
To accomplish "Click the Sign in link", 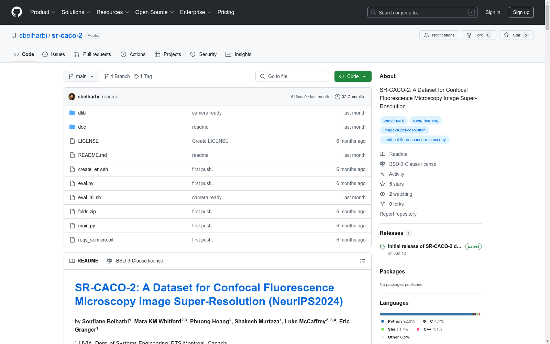I will click(493, 12).
